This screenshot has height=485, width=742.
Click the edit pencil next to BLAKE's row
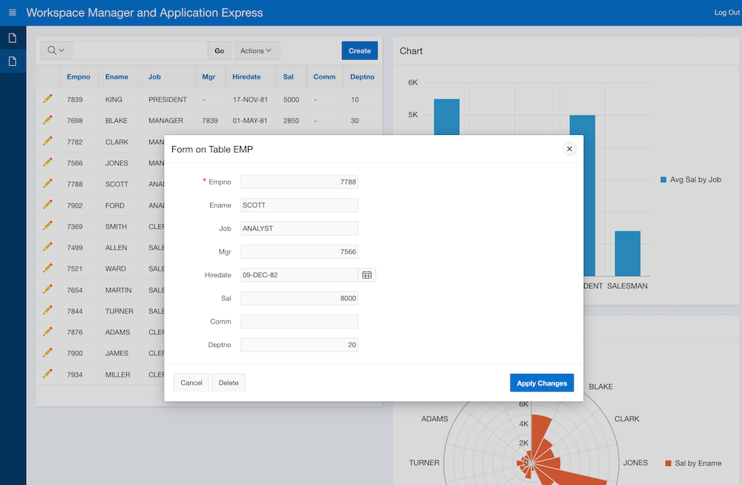47,120
